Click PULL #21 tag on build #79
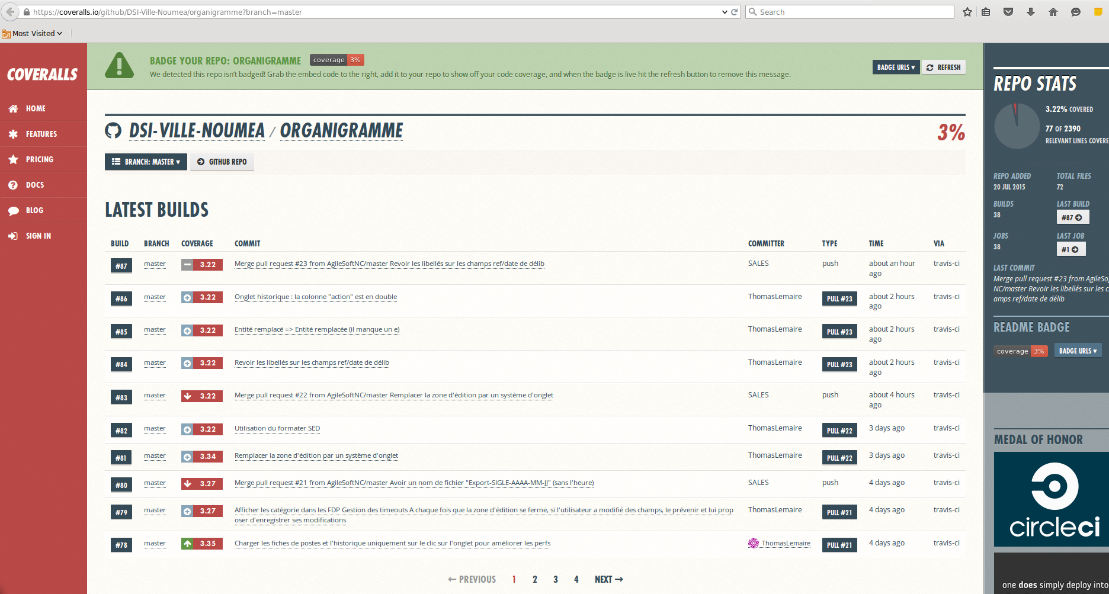The image size is (1109, 594). click(x=839, y=512)
